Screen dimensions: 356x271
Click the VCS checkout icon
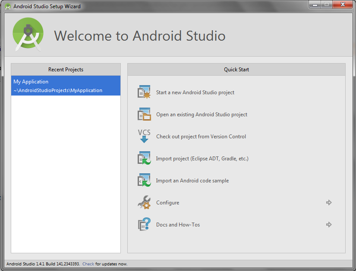(144, 136)
